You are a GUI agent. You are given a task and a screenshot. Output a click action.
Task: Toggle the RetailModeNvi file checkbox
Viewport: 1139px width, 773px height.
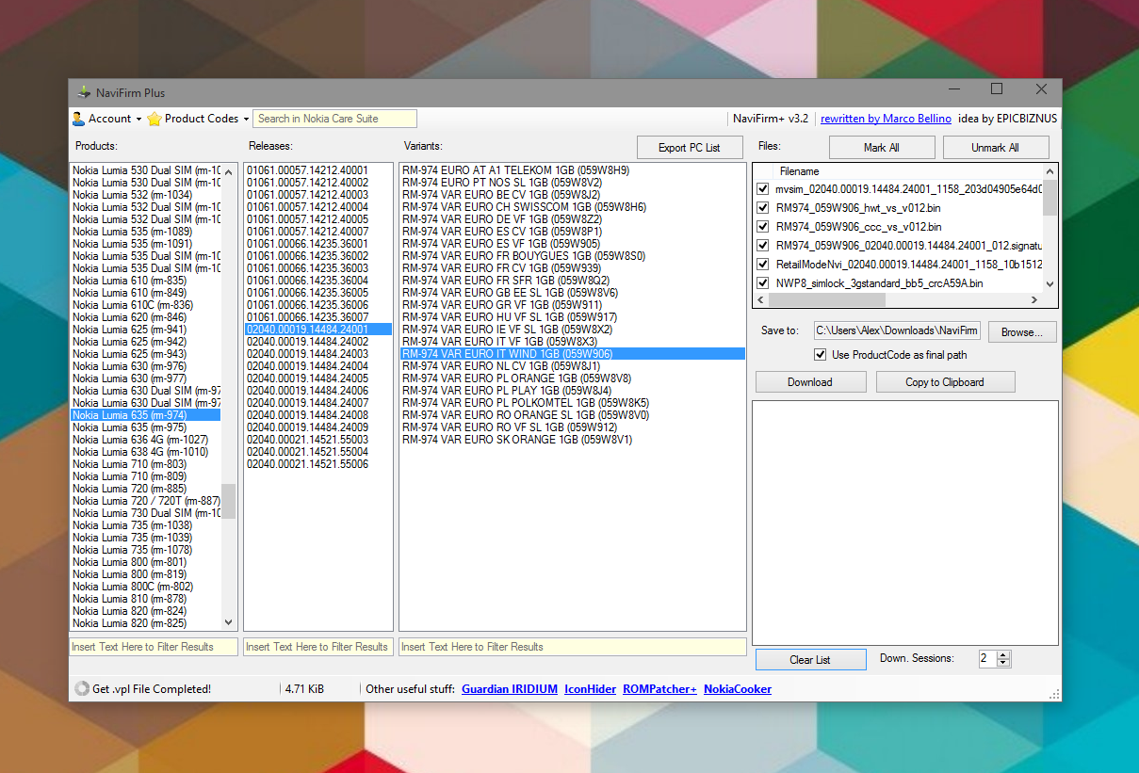763,264
